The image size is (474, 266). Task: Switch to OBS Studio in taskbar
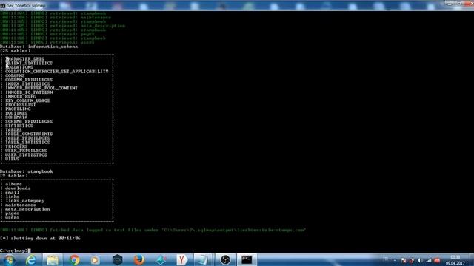(225, 259)
